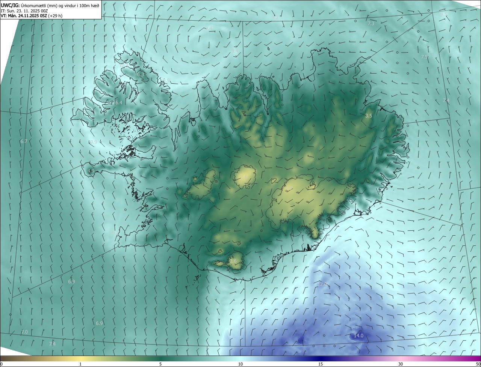Screen dimensions: 481x367
Task: Click the 7.3 value on the map
Action: coord(371,24)
